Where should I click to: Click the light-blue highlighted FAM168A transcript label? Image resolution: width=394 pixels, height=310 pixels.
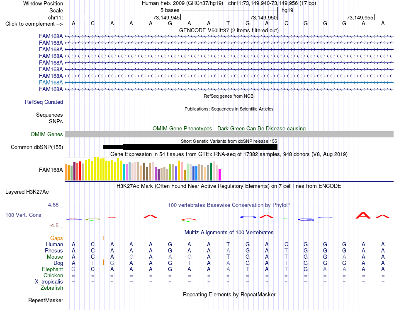coord(51,82)
